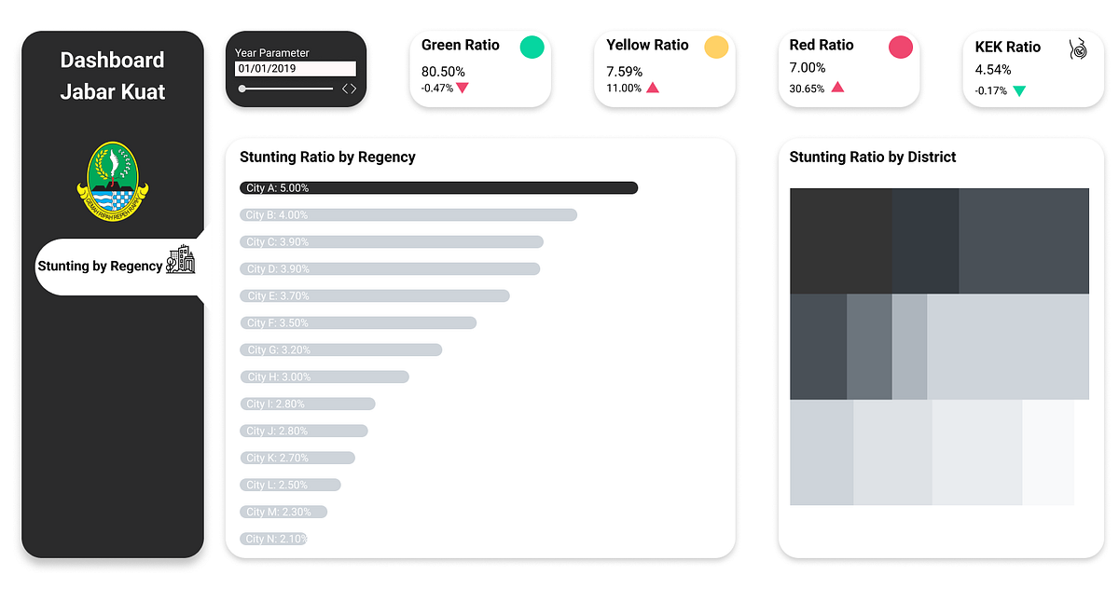Click the red circle icon on Red Ratio card
The height and width of the screenshot is (589, 1119).
901,46
